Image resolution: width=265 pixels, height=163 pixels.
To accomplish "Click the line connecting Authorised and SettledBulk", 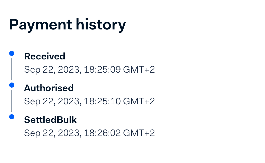I will click(x=11, y=101).
